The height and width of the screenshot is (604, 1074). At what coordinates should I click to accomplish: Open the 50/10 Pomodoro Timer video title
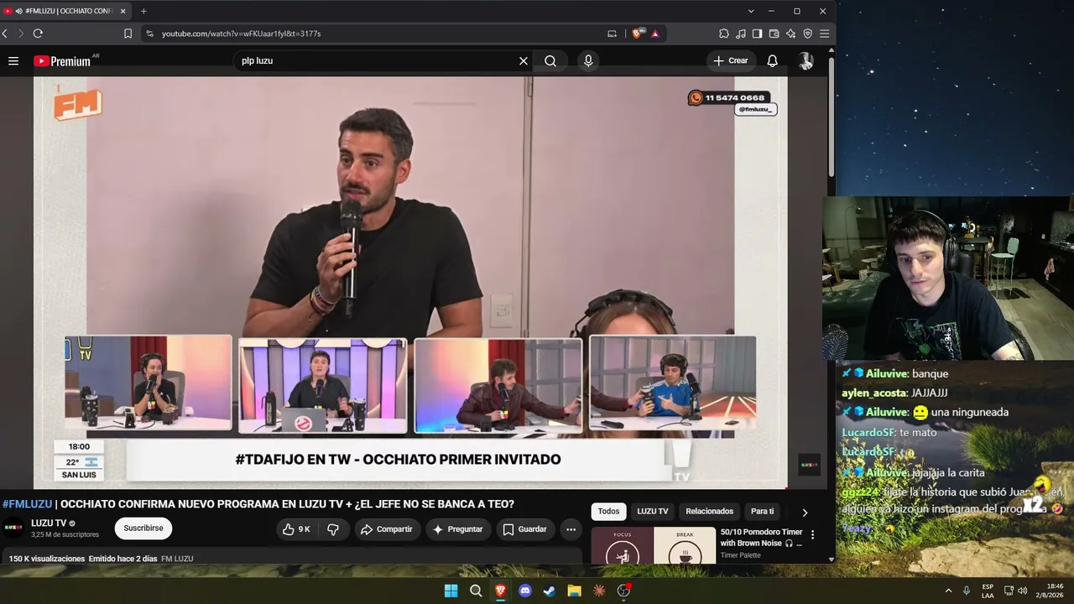click(762, 538)
